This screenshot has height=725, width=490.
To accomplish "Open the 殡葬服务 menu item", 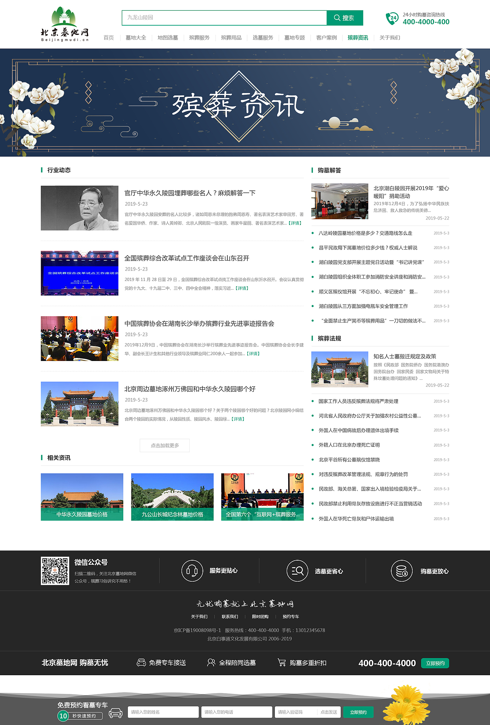I will pyautogui.click(x=199, y=38).
